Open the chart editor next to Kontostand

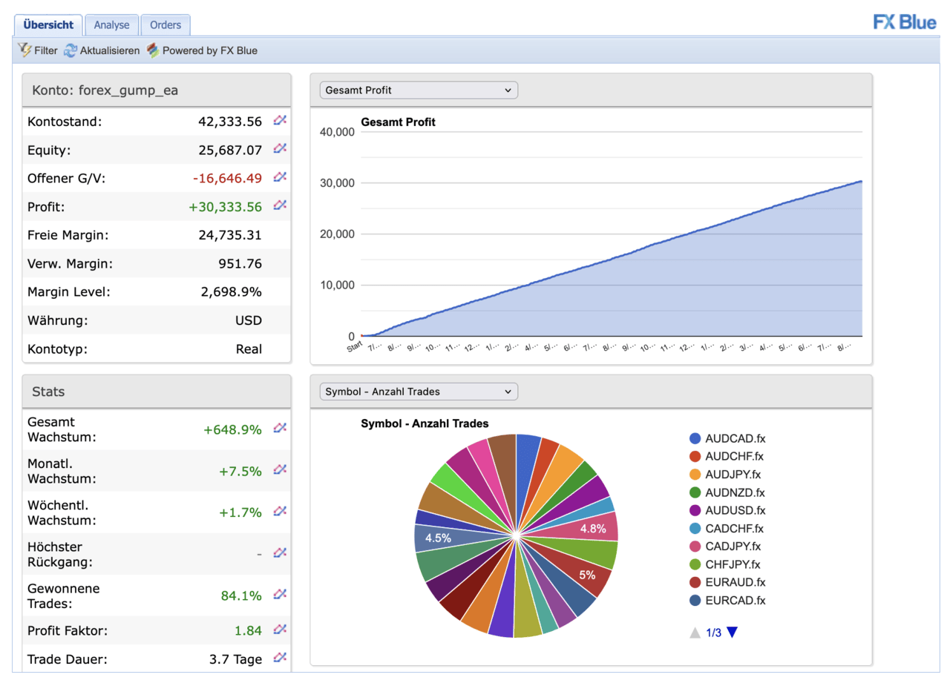point(278,119)
